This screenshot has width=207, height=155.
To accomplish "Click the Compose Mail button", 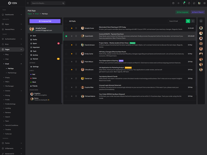I will click(45, 21).
